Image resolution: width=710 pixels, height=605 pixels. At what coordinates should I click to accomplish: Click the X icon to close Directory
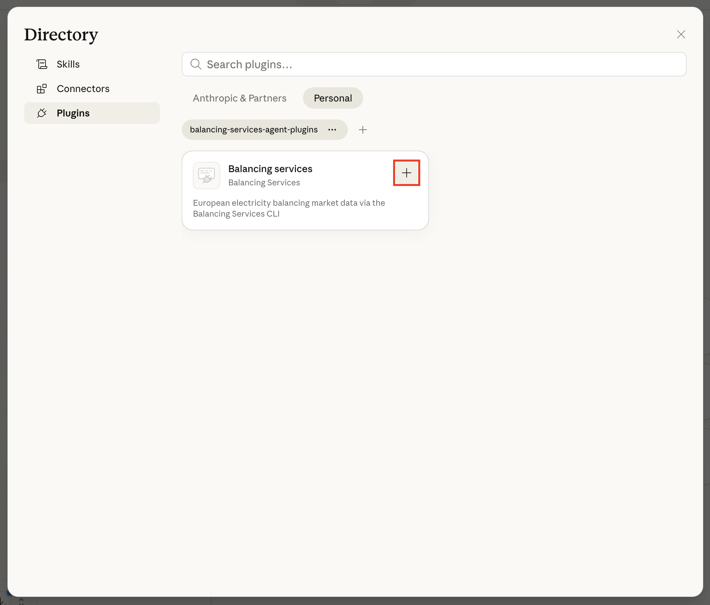pos(681,34)
